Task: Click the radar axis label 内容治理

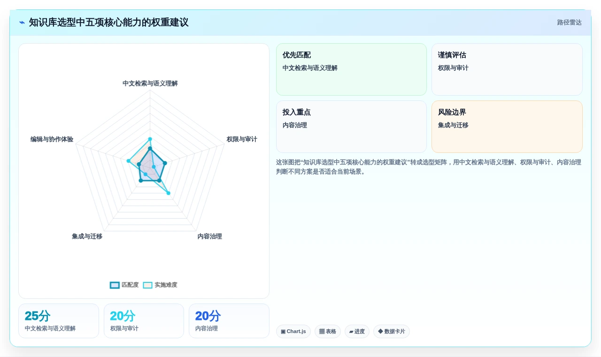Action: pos(209,236)
